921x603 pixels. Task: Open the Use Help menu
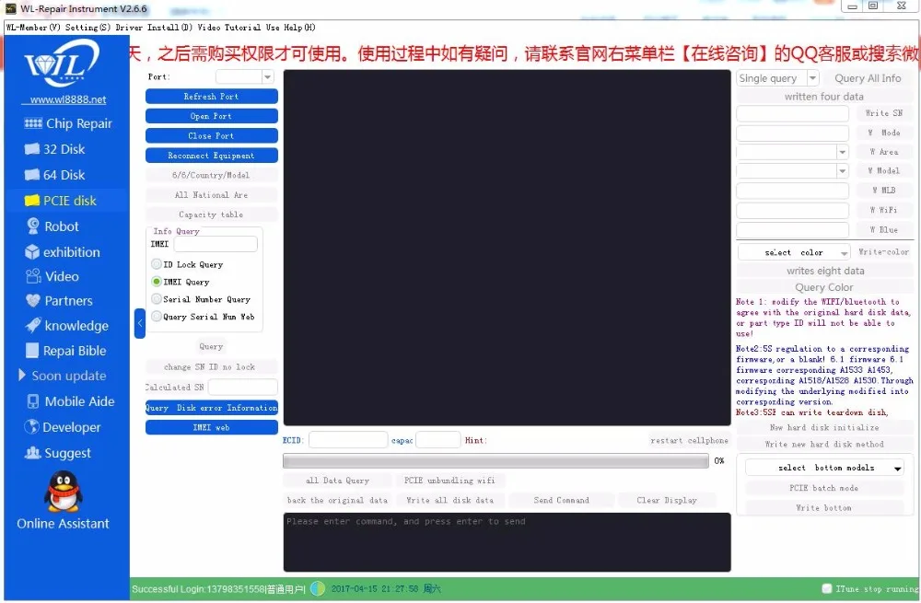[290, 27]
